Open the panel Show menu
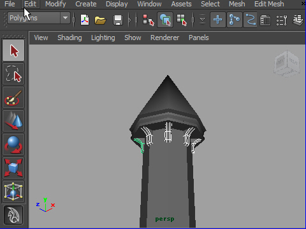 pyautogui.click(x=133, y=38)
